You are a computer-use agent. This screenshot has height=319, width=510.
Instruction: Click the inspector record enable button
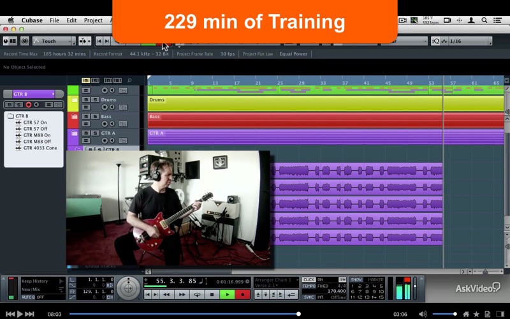(x=28, y=105)
